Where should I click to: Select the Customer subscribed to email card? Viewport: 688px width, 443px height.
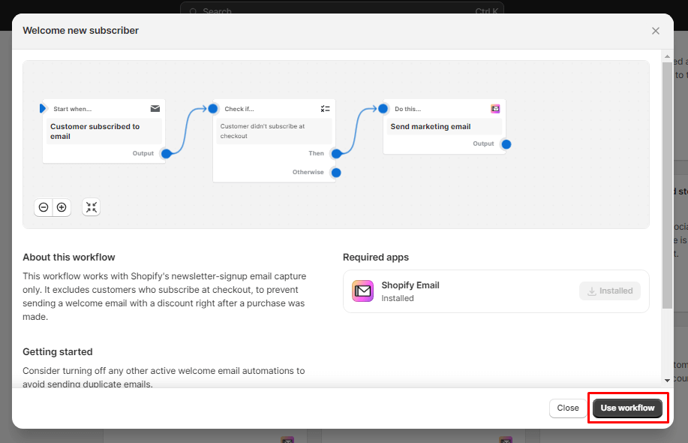(103, 131)
